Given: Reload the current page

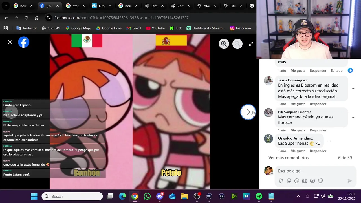Looking at the screenshot, I should pos(27,18).
